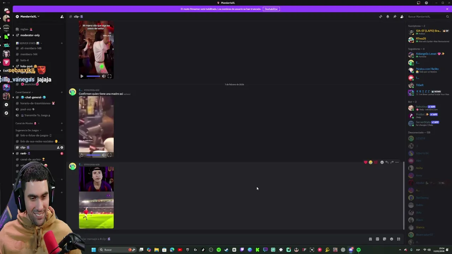Open notification settings bell icon
The height and width of the screenshot is (254, 452).
point(387,17)
